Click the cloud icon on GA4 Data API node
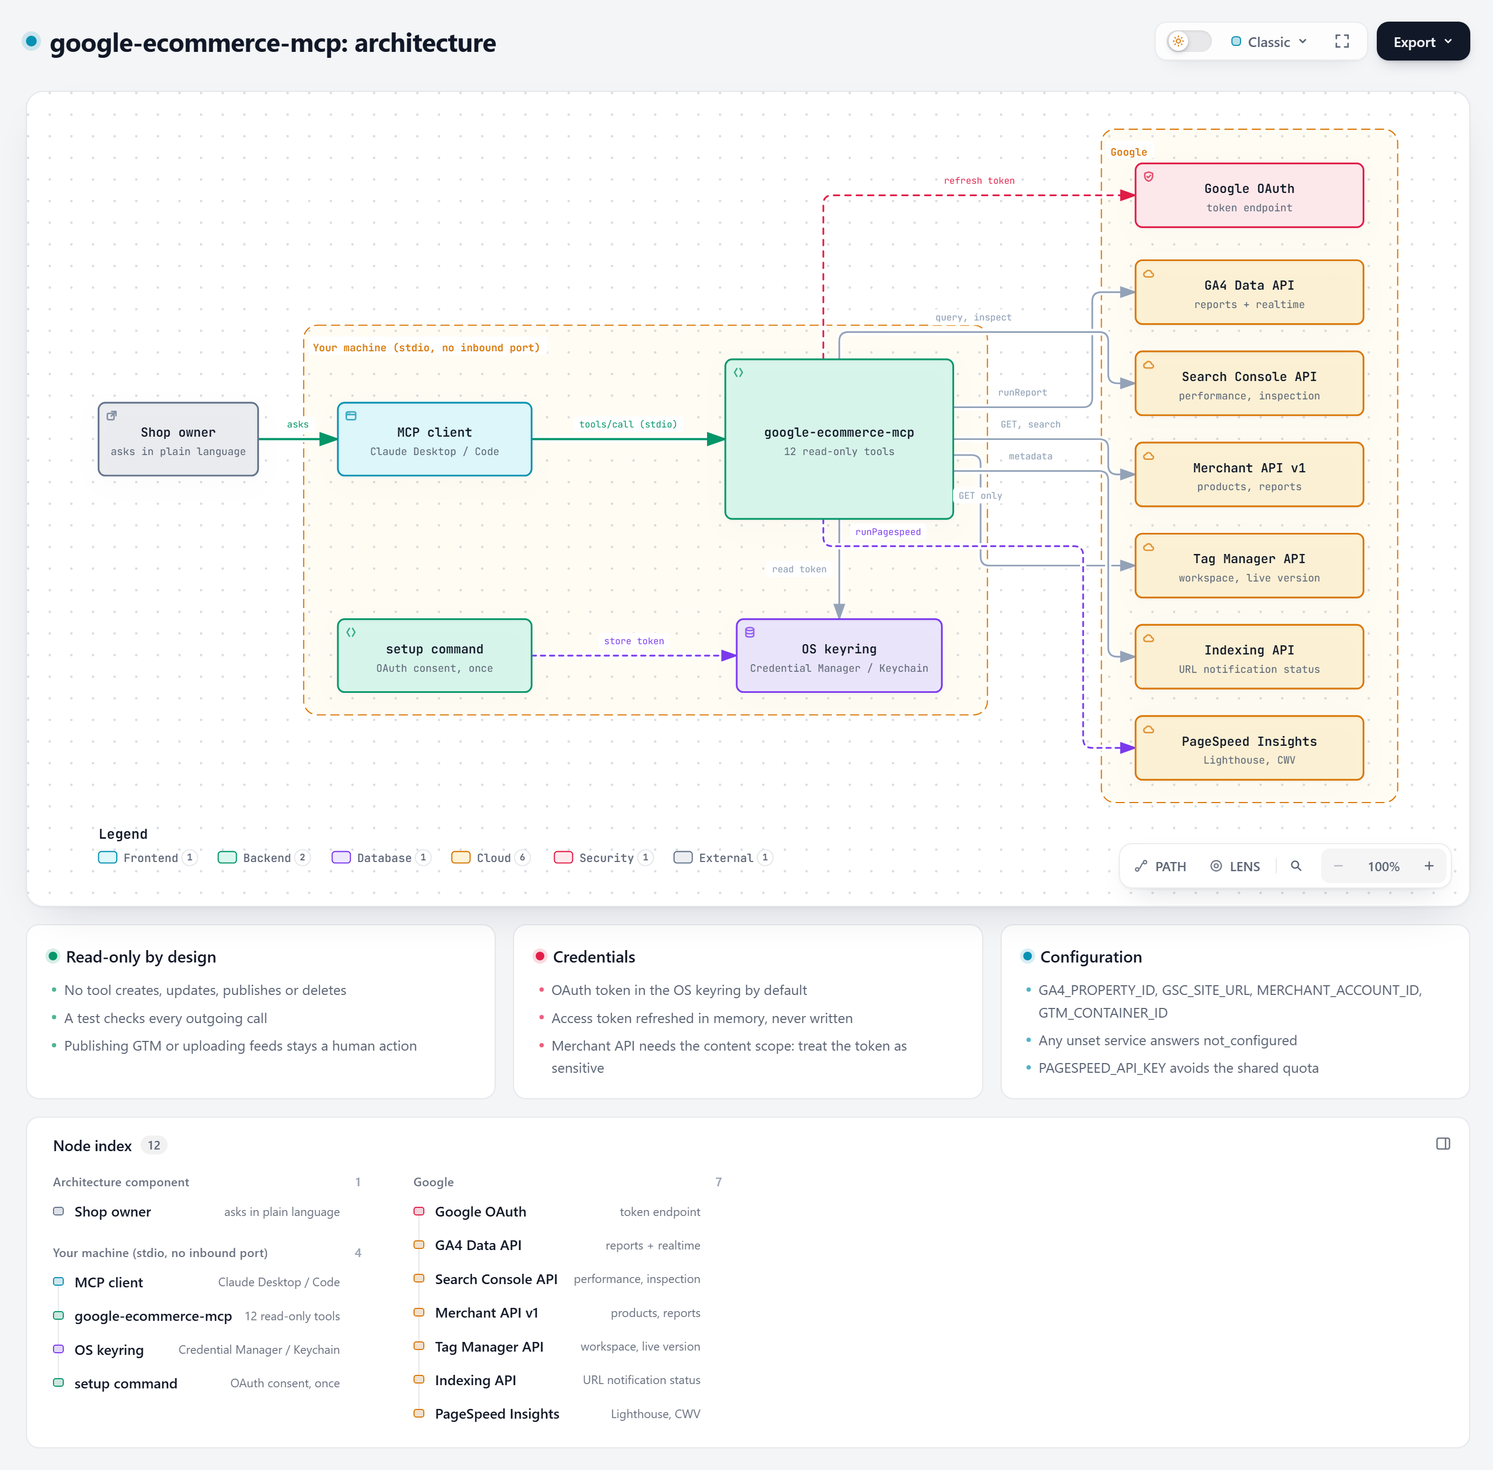 coord(1149,274)
